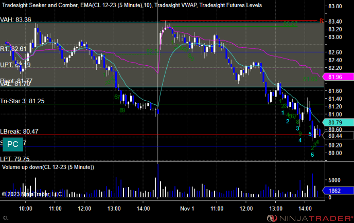
Task: Click the Tri-Star 3: 81.25 label
Action: pos(22,101)
